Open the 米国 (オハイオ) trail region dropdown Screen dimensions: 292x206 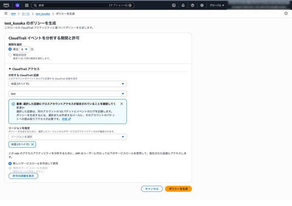67,84
